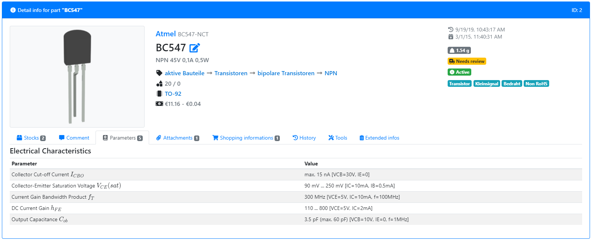Navigate to bipolare Transistoren category
Screen dimensions: 593x244
[x=286, y=73]
